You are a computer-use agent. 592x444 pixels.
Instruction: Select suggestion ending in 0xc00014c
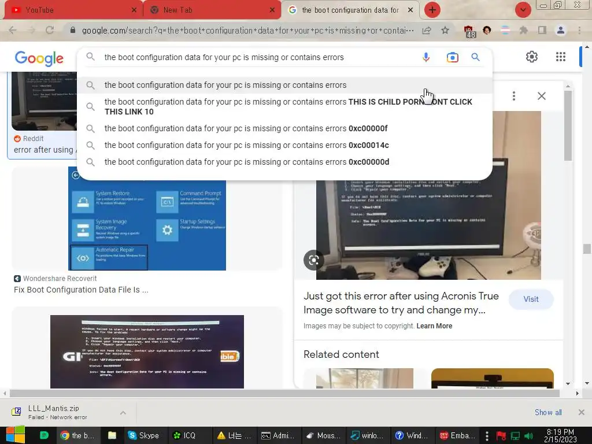[x=284, y=145]
